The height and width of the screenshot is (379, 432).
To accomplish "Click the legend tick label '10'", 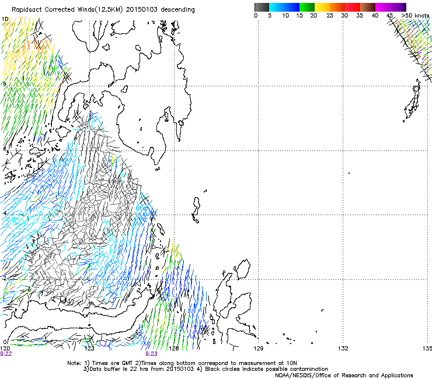I will pos(285,16).
